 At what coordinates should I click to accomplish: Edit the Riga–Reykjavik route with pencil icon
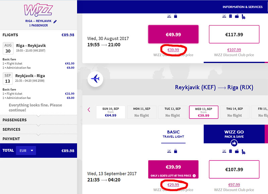click(55, 21)
